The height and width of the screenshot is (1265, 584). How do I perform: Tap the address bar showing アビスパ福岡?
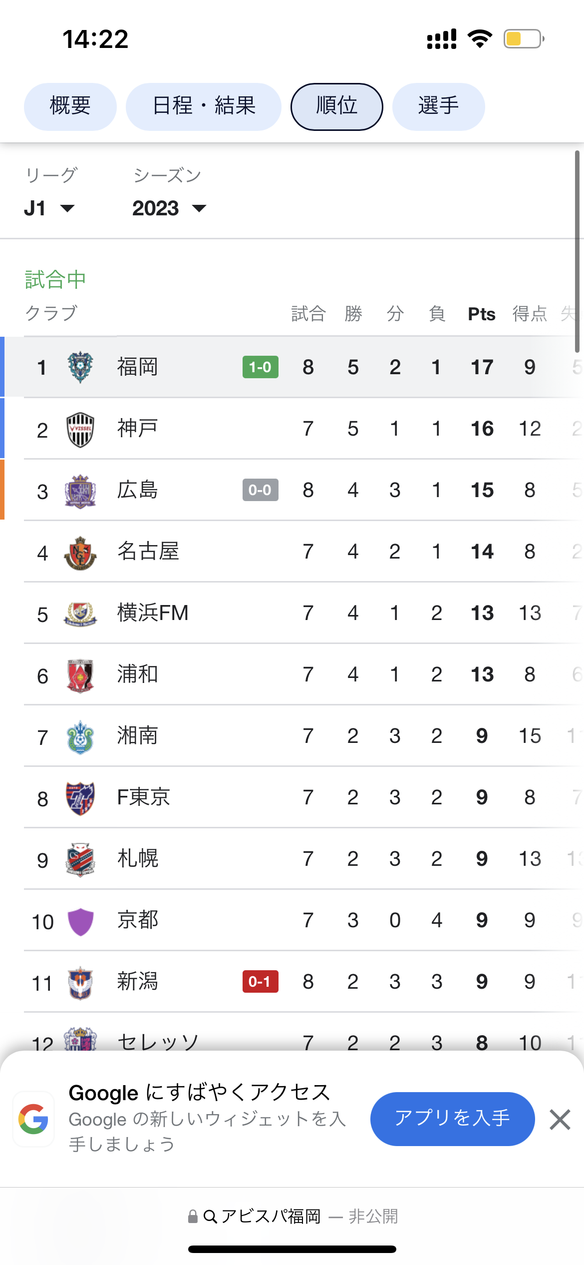click(x=292, y=1216)
